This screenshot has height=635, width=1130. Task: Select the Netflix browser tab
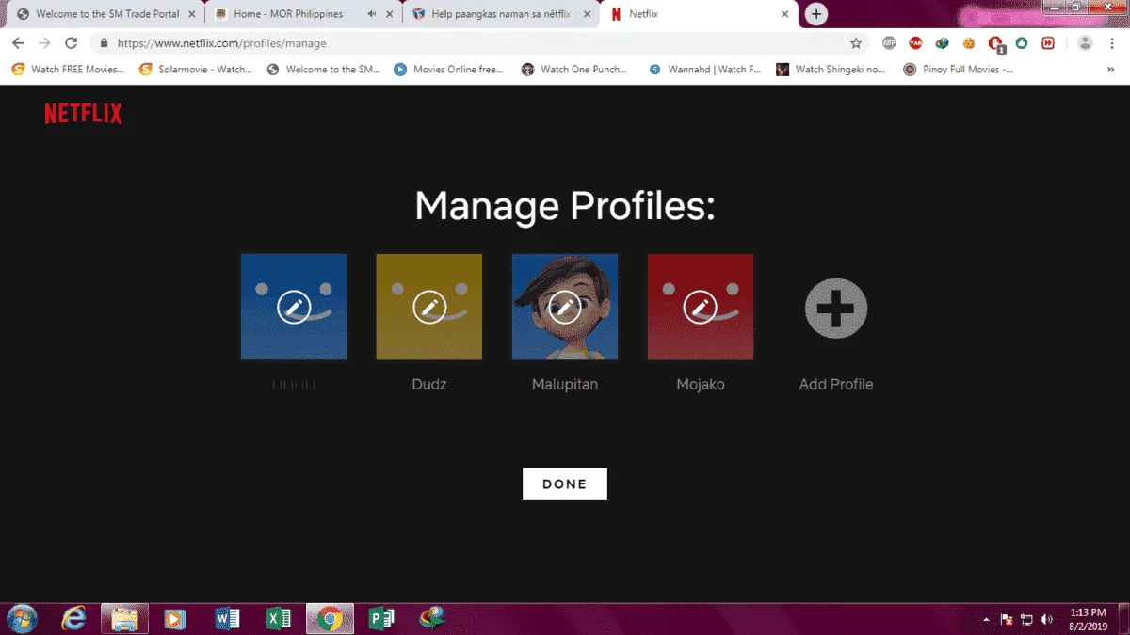(697, 14)
